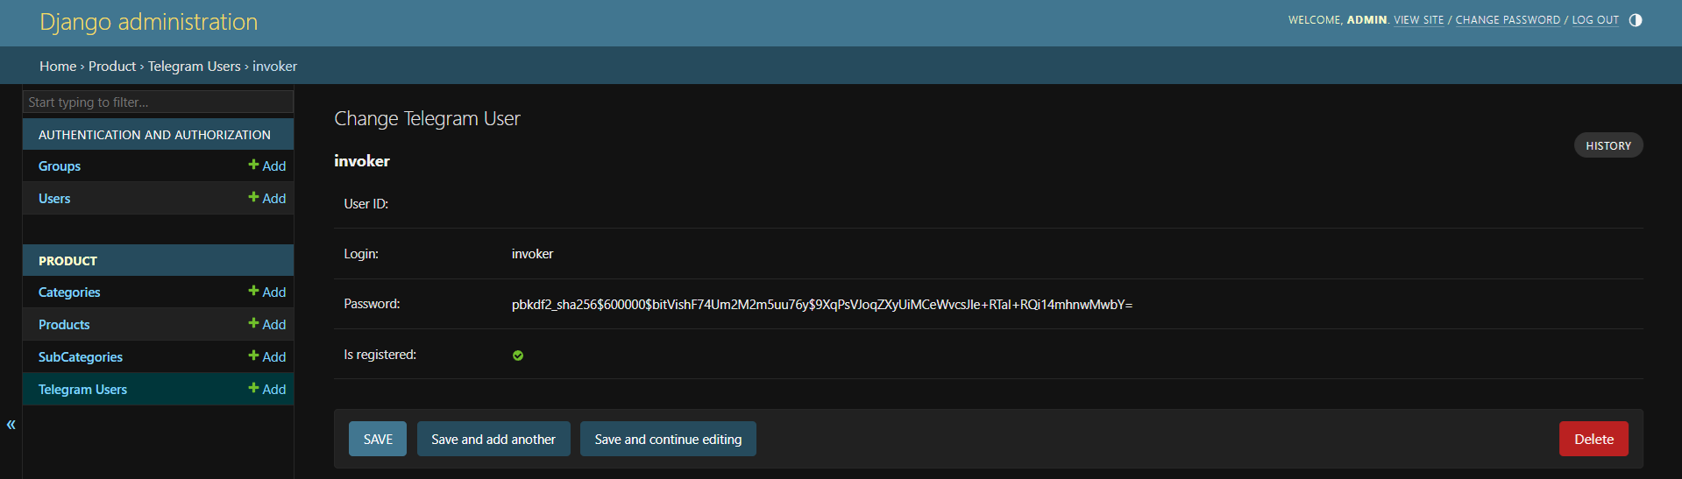
Task: Open the SubCategories model list
Action: point(81,357)
